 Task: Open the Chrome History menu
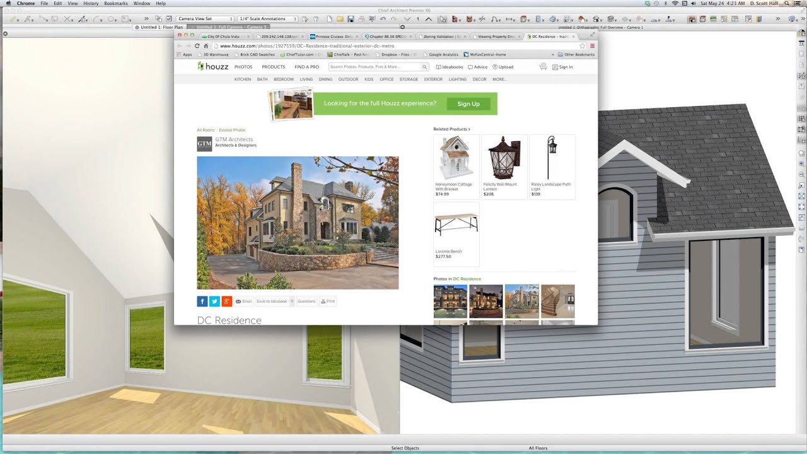click(x=91, y=3)
